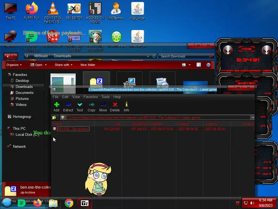Open 7-Zip File menu
This screenshot has width=278, height=209.
55,97
